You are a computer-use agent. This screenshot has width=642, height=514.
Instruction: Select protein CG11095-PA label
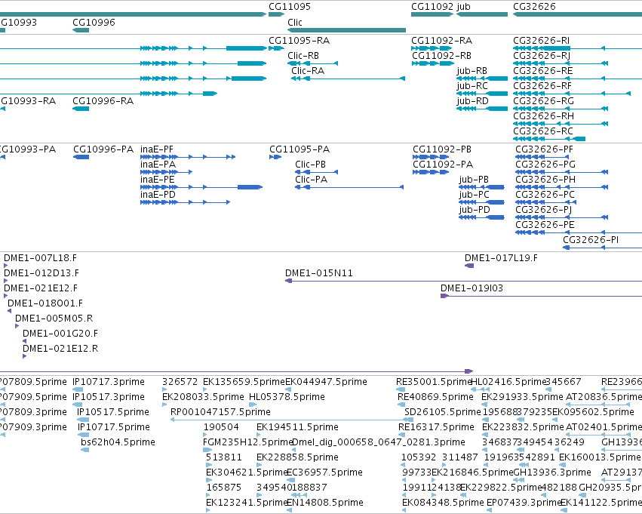click(299, 149)
